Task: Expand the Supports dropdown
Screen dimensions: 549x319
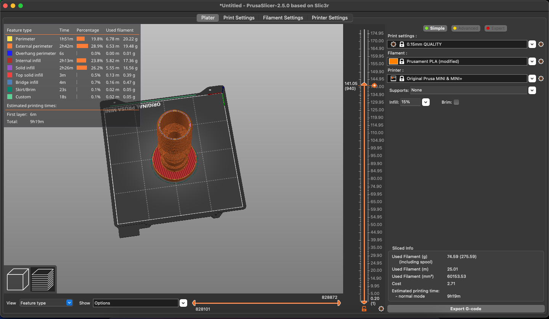Action: 532,90
